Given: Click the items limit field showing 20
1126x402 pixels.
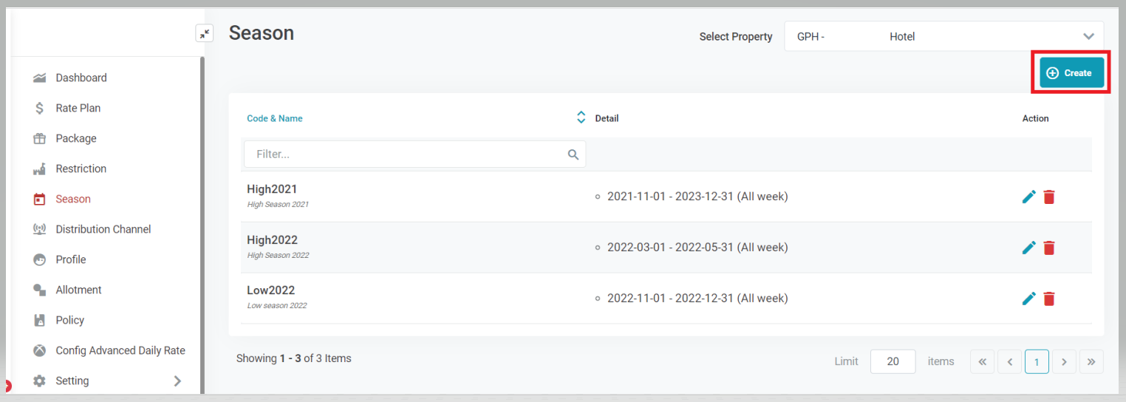Looking at the screenshot, I should pyautogui.click(x=893, y=362).
